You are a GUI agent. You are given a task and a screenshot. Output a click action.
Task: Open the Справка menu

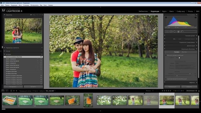coord(50,5)
